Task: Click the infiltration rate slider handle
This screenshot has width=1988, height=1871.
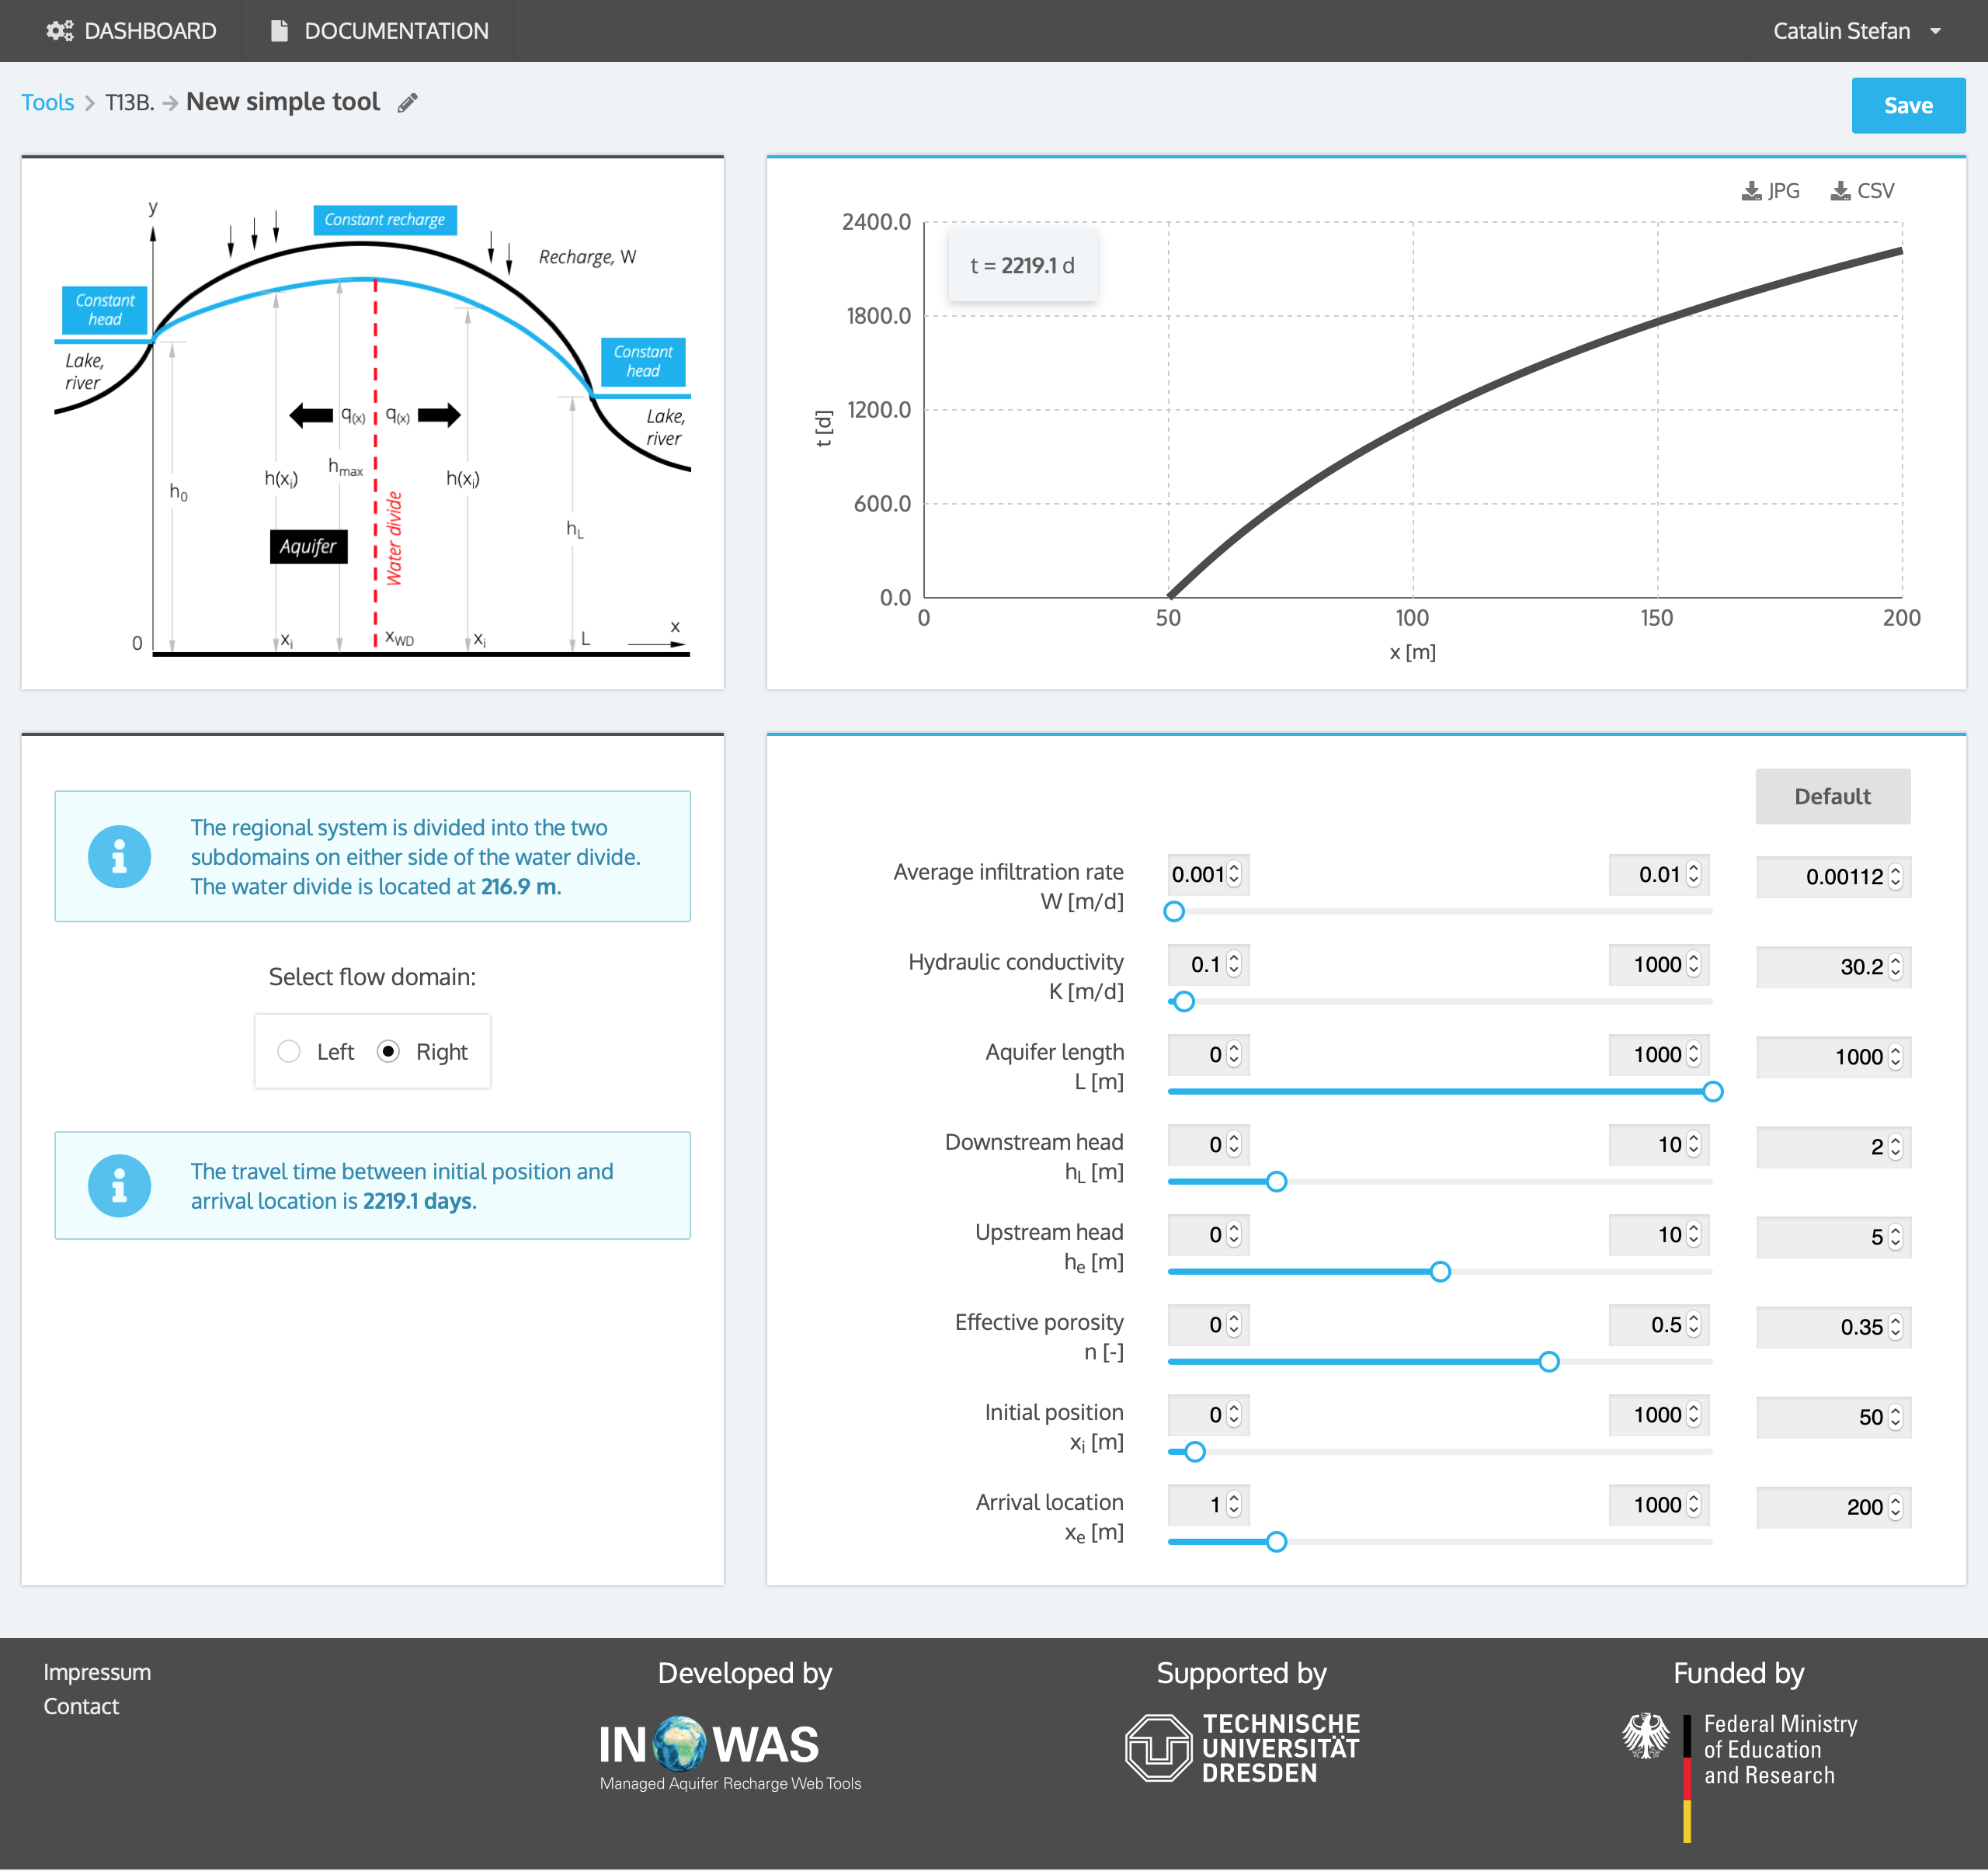Action: [1174, 911]
